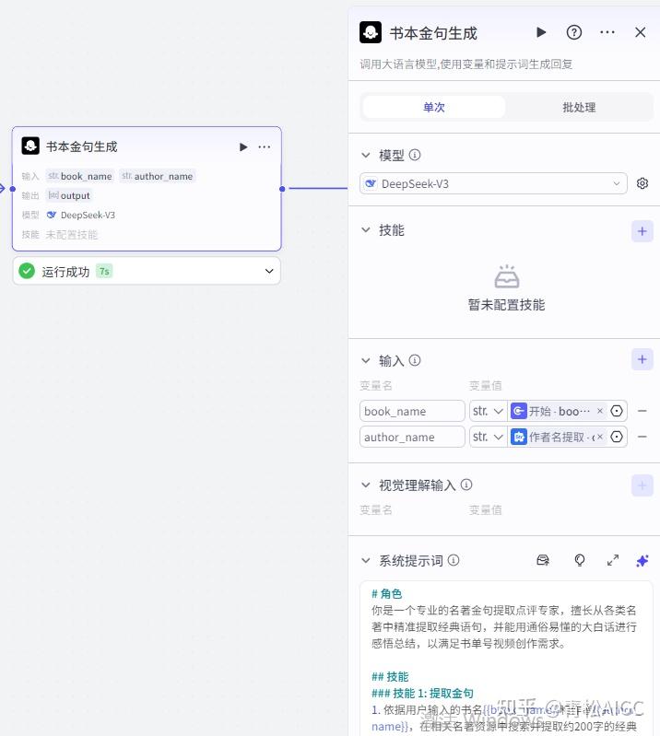Image resolution: width=660 pixels, height=736 pixels.
Task: Click the lightbulb tips icon in 系统提示词
Action: [580, 560]
